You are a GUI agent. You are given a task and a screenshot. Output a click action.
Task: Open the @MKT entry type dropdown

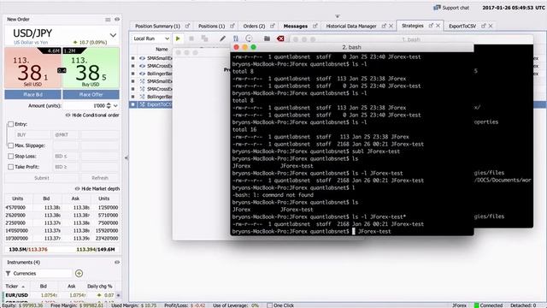pos(66,135)
